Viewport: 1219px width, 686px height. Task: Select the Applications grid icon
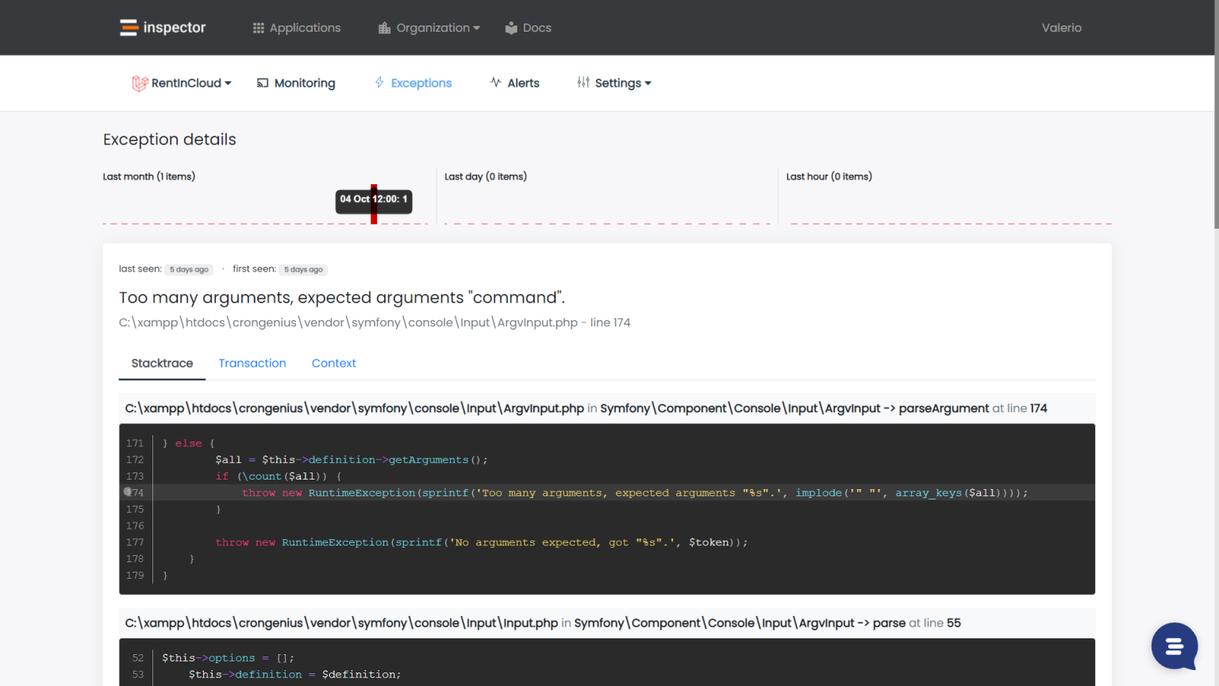257,27
